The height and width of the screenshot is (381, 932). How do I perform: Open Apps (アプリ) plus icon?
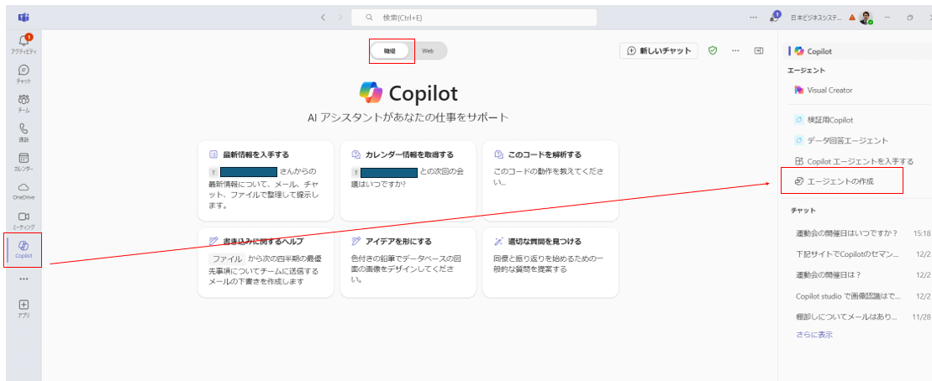click(x=24, y=309)
